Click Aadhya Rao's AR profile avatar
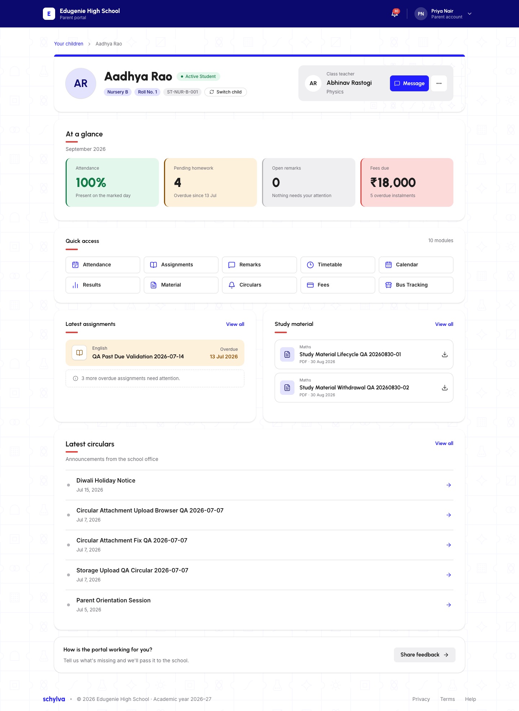 coord(81,83)
